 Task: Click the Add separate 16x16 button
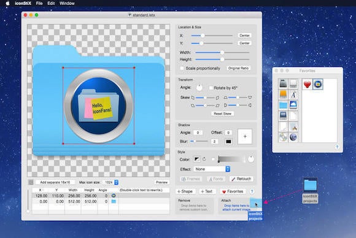[55, 182]
